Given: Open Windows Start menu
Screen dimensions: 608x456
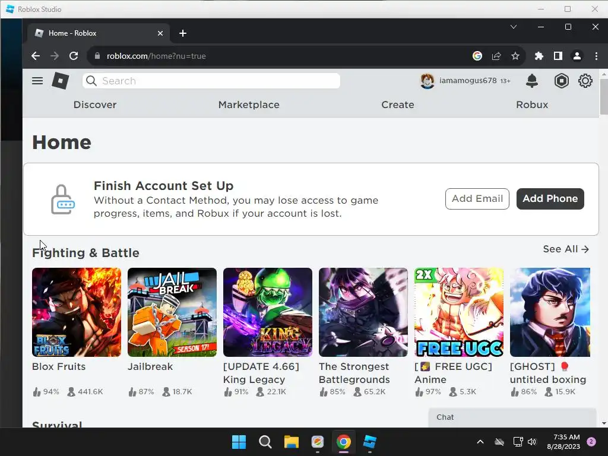Looking at the screenshot, I should pos(239,442).
